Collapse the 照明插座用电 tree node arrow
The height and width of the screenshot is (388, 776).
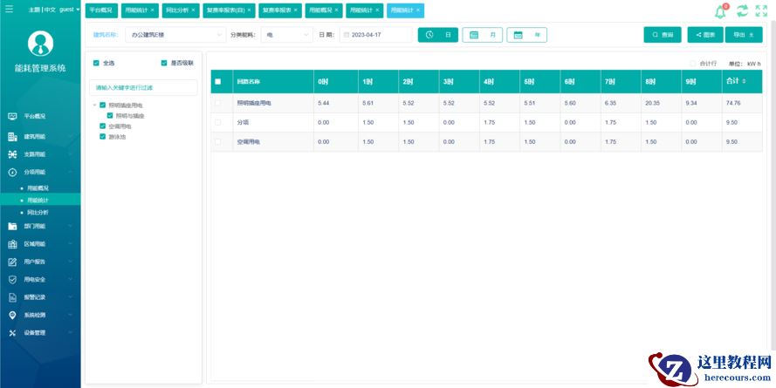point(94,106)
